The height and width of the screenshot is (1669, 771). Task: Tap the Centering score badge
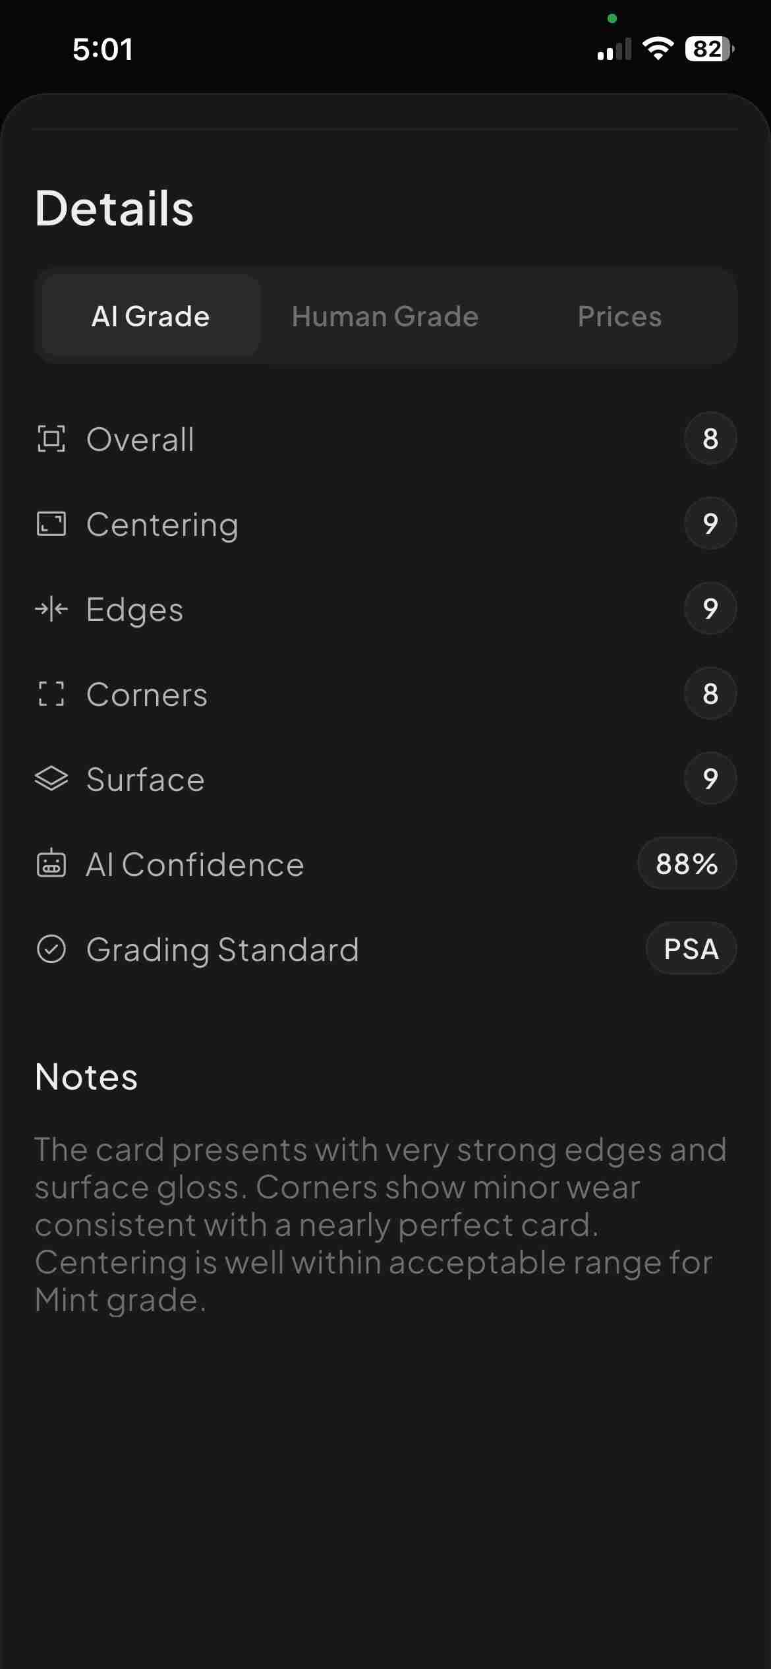710,524
